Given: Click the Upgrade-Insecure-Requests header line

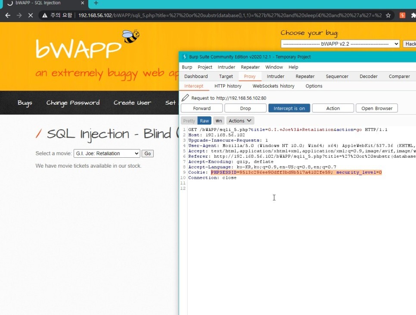Looking at the screenshot, I should pos(228,140).
